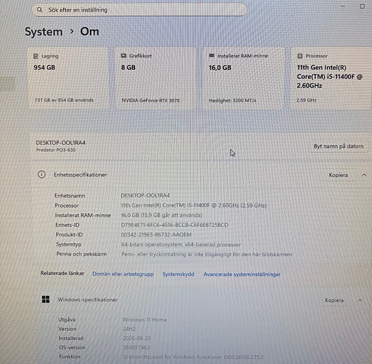This screenshot has width=372, height=364.
Task: Copy device specifications with Kopiera
Action: tap(338, 175)
